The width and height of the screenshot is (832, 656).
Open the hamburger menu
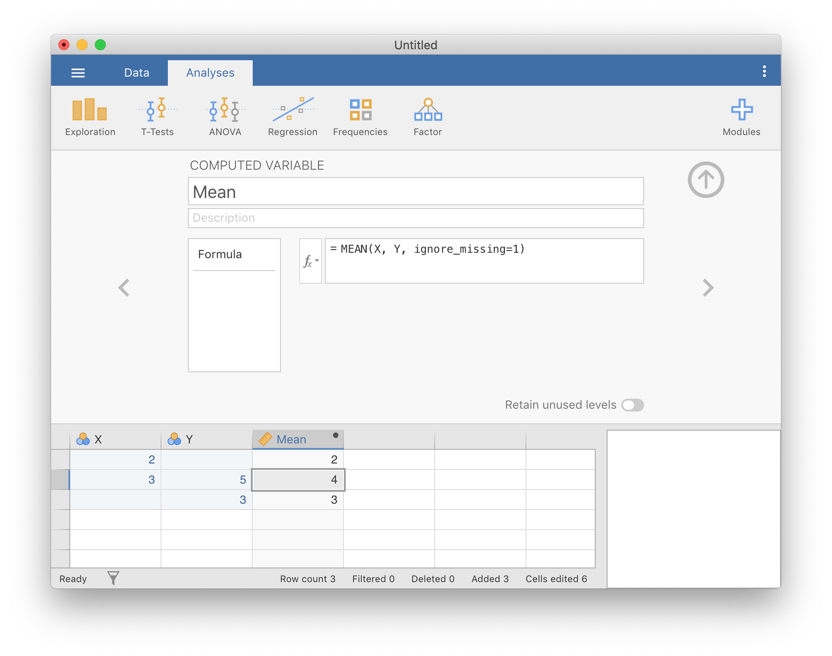[x=78, y=72]
